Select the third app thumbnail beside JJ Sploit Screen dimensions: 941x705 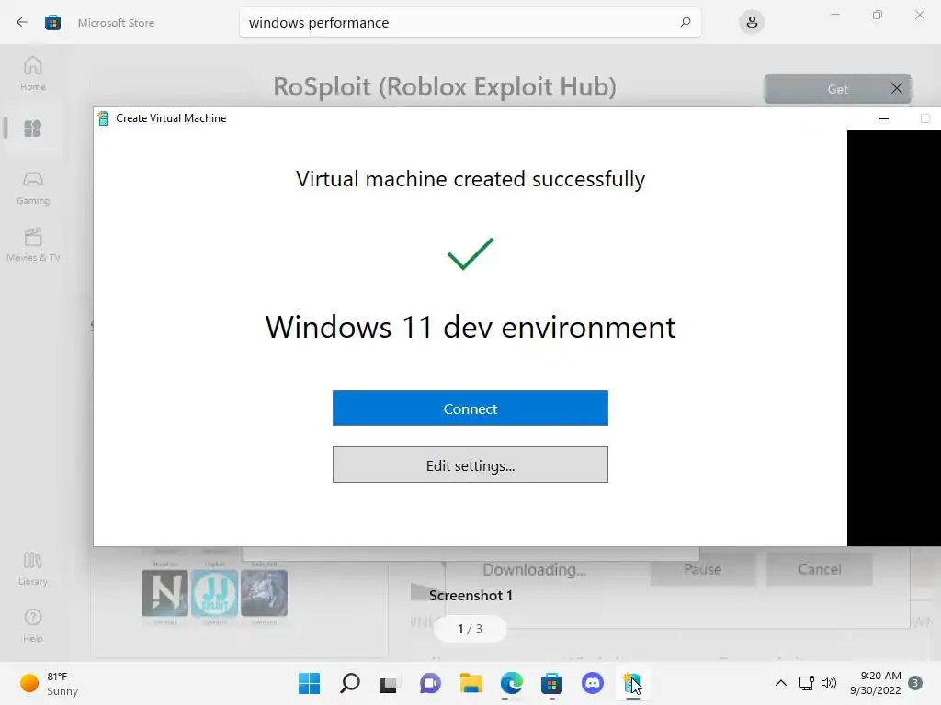tap(264, 593)
